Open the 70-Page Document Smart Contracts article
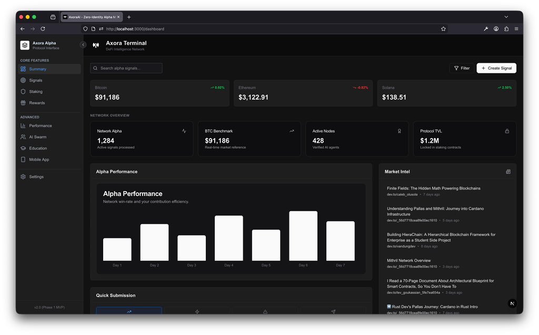 click(x=441, y=283)
